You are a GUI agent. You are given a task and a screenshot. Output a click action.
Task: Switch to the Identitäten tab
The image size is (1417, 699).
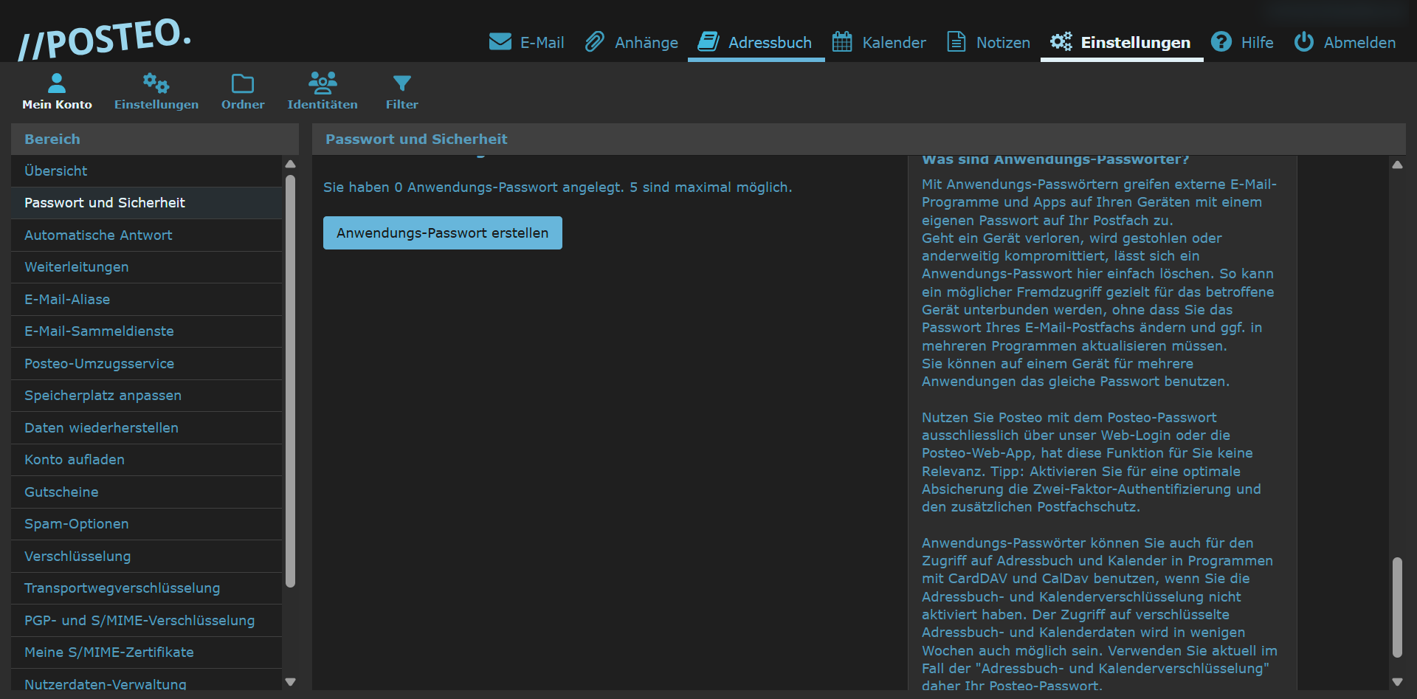click(323, 92)
